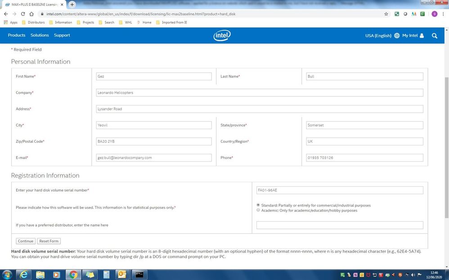Viewport: 449px width, 280px height.
Task: Open Information bookmark folder
Action: 60,22
